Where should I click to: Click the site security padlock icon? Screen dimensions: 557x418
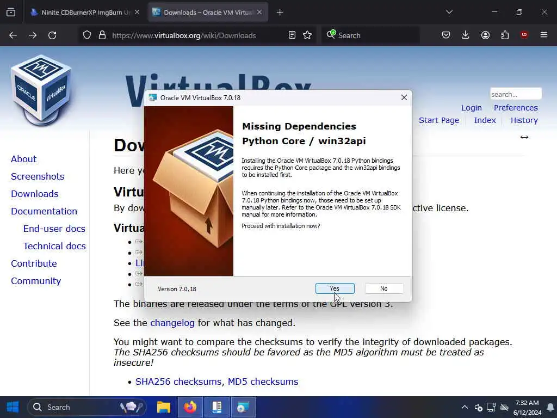coord(102,35)
